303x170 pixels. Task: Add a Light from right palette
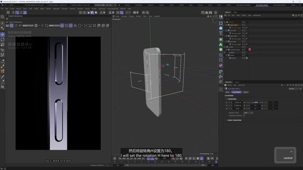tap(221, 82)
